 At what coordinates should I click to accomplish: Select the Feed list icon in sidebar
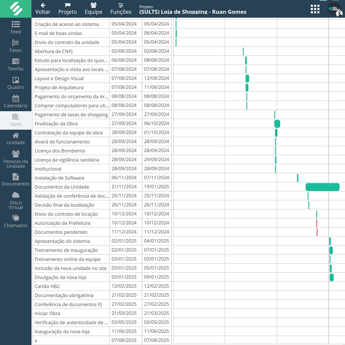(x=16, y=24)
